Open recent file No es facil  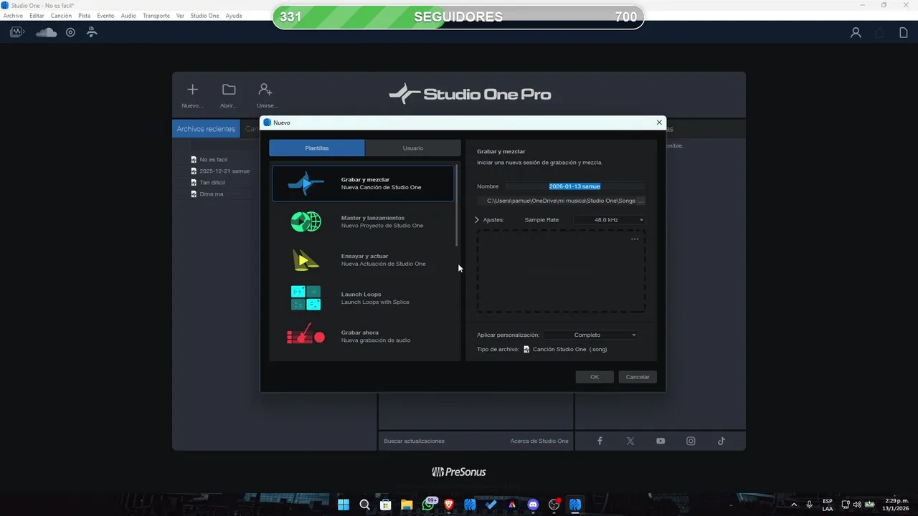click(x=214, y=159)
